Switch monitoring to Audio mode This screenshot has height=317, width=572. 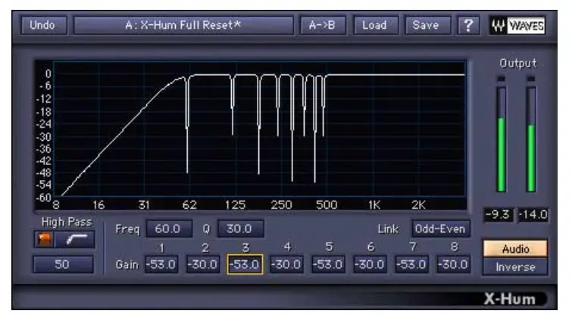tap(515, 248)
